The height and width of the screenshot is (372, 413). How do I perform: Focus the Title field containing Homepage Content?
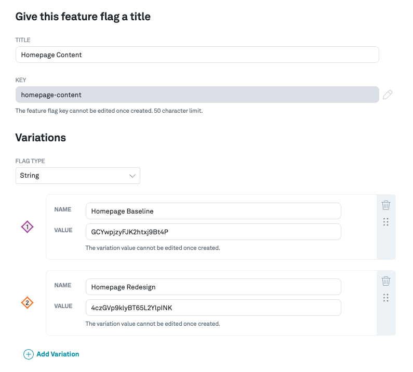(x=197, y=55)
